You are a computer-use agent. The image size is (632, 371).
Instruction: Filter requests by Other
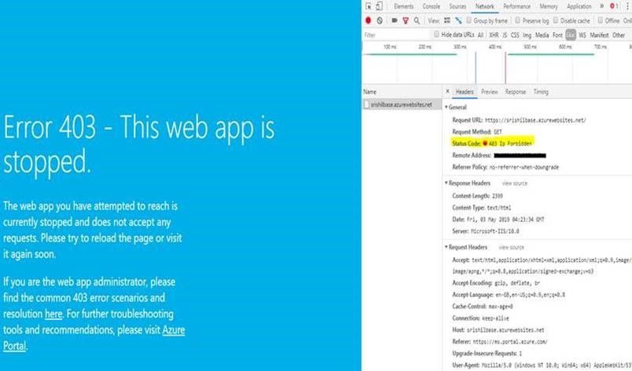click(x=619, y=35)
